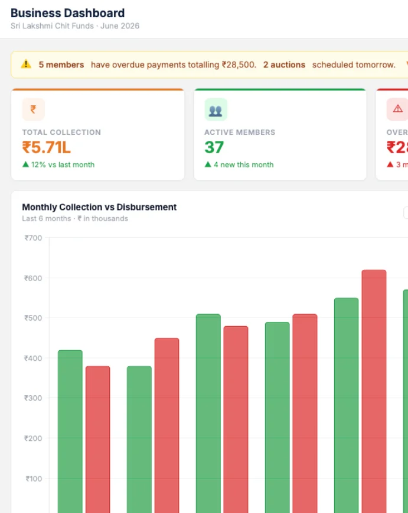Click the second month's red bar near ₹450
Image resolution: width=408 pixels, height=513 pixels.
[167, 425]
